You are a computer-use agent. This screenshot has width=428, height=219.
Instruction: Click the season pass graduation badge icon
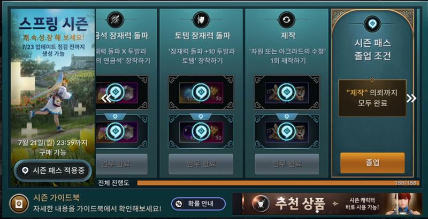point(372,24)
